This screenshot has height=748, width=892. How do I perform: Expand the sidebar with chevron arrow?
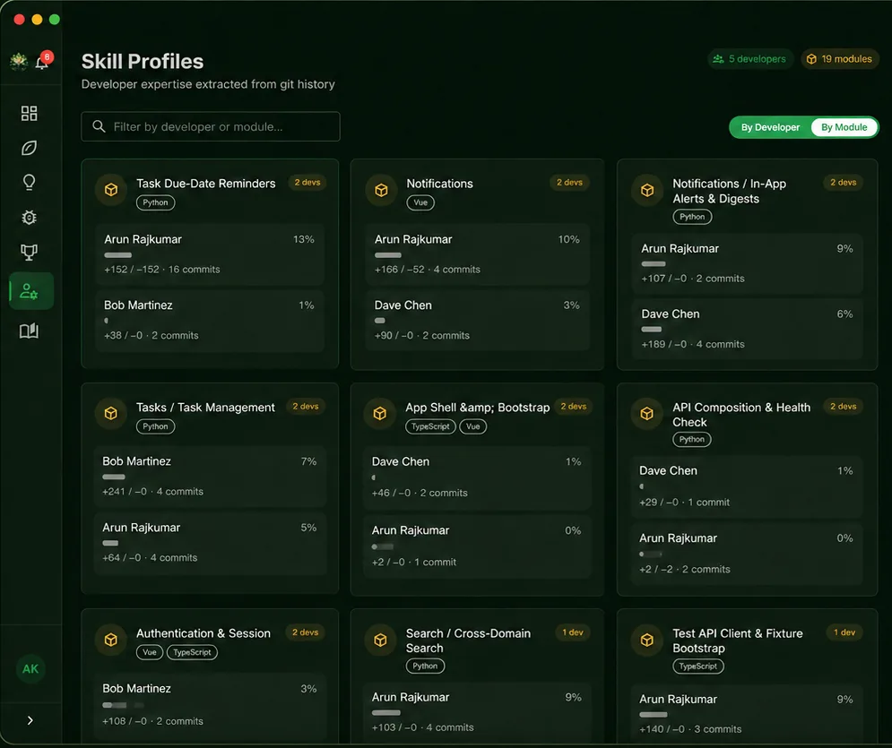click(30, 721)
